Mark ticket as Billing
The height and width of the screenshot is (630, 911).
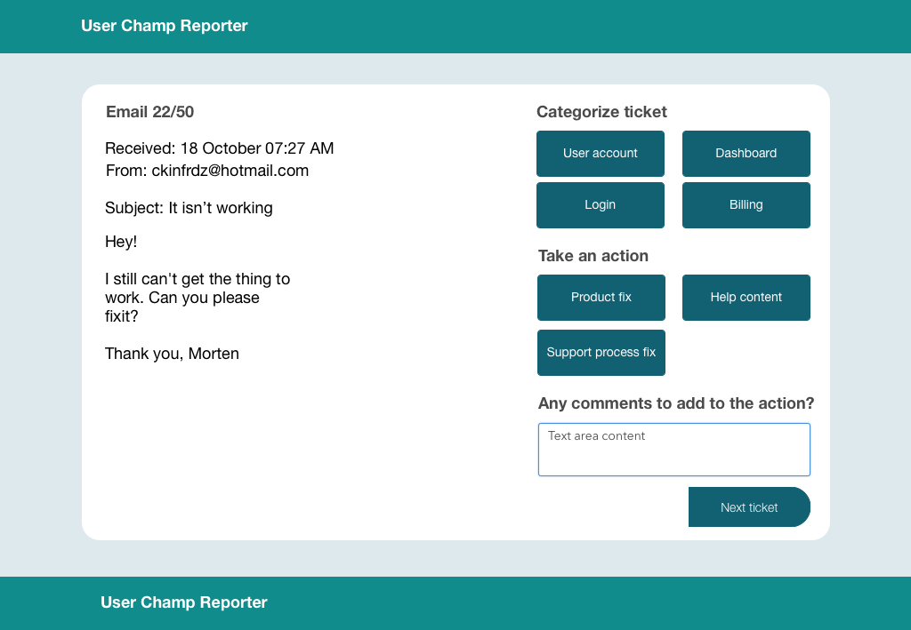click(x=746, y=204)
